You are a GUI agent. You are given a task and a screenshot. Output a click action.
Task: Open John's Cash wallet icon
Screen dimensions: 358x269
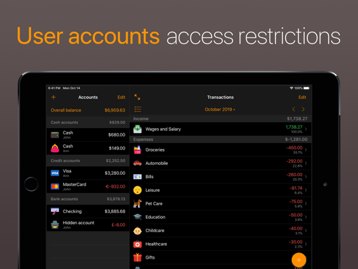54,135
